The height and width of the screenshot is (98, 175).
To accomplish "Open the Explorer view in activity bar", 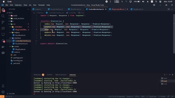I will point(3,10).
